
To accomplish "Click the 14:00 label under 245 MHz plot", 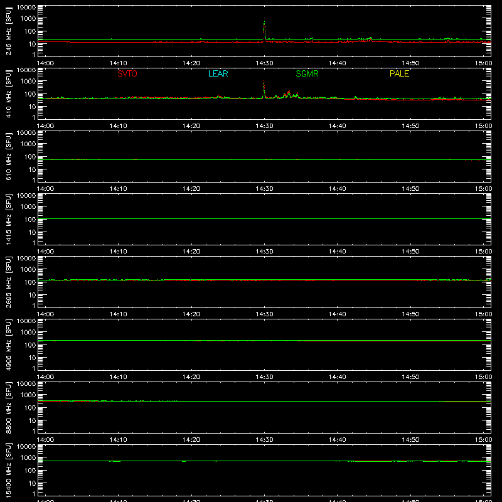I will 45,63.
